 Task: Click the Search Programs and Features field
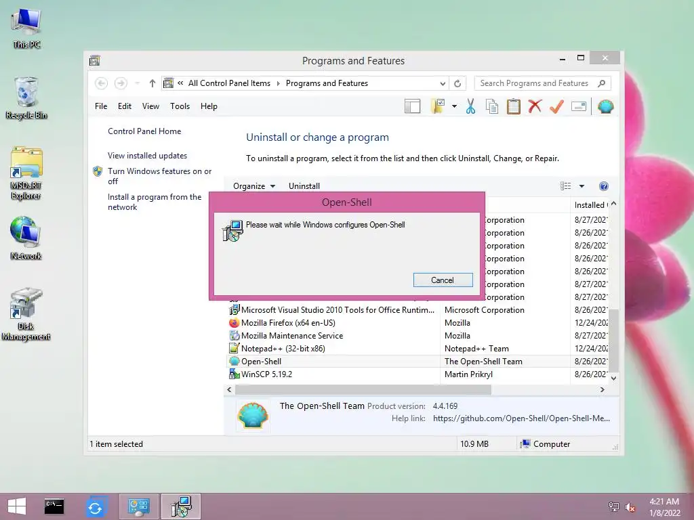542,83
